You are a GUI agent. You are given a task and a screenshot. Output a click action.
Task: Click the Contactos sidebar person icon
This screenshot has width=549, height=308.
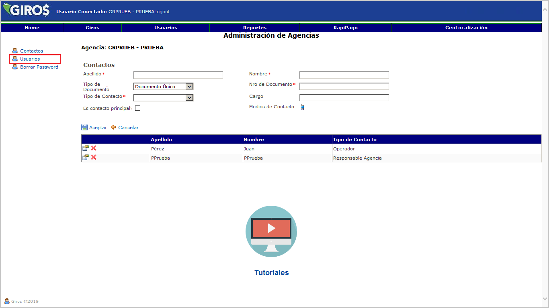[15, 51]
